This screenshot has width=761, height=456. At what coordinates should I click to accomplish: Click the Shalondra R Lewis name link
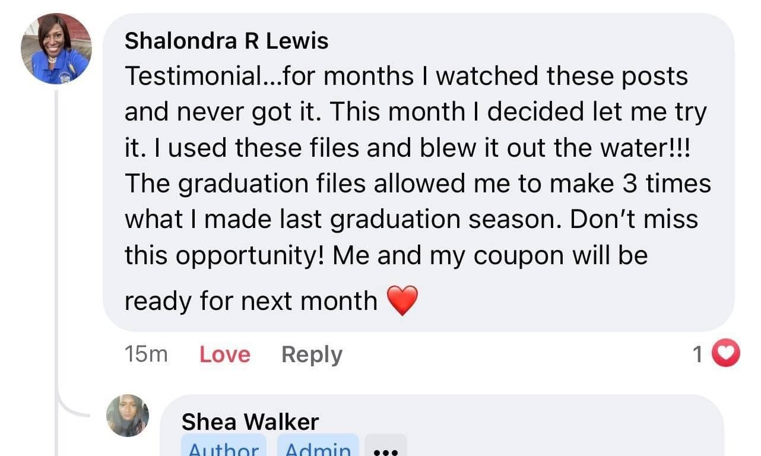pos(226,41)
